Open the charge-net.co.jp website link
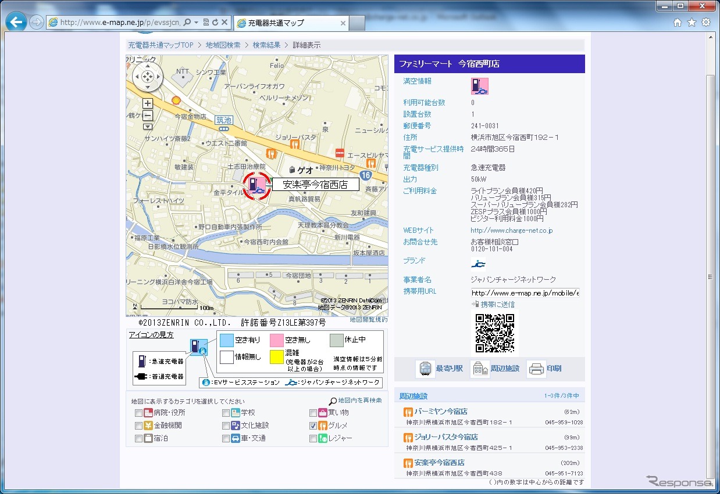The image size is (720, 494). pos(511,230)
